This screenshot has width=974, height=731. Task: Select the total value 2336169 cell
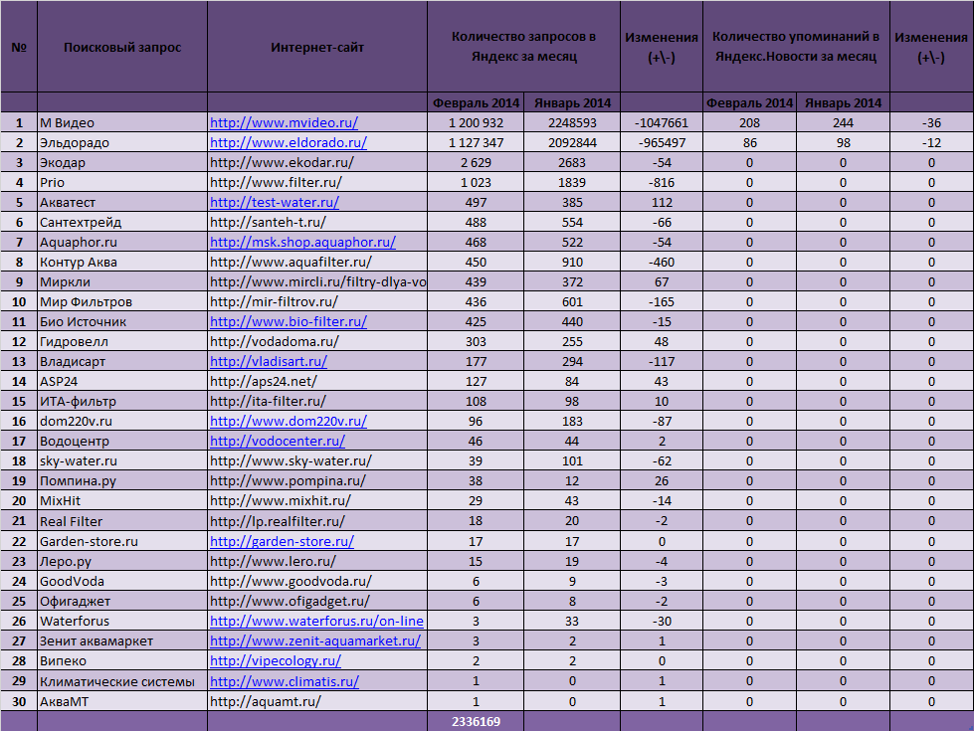(476, 722)
